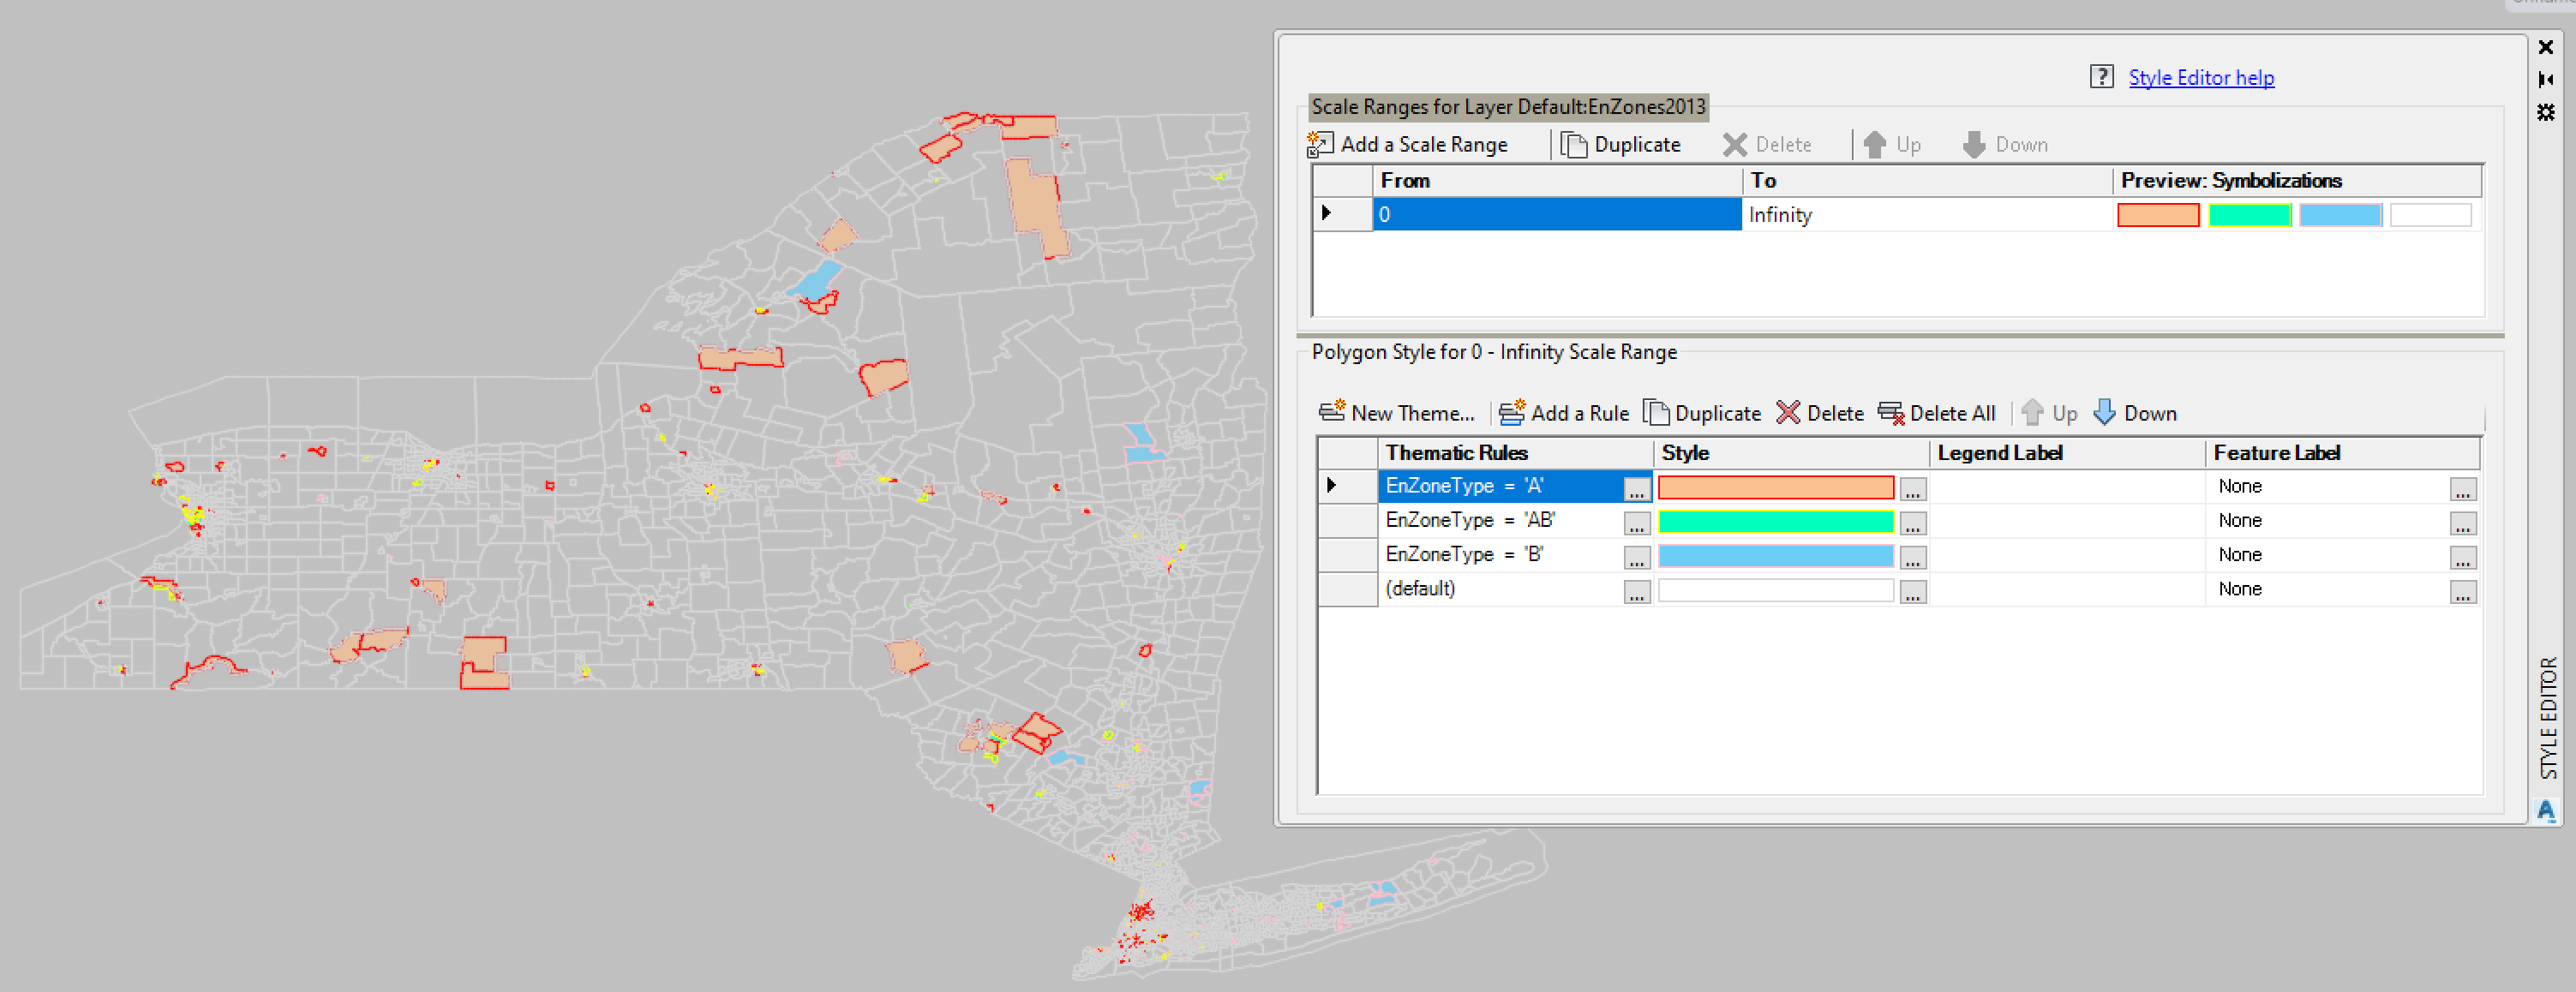Click the question mark help icon
The width and height of the screenshot is (2576, 992).
[2101, 77]
